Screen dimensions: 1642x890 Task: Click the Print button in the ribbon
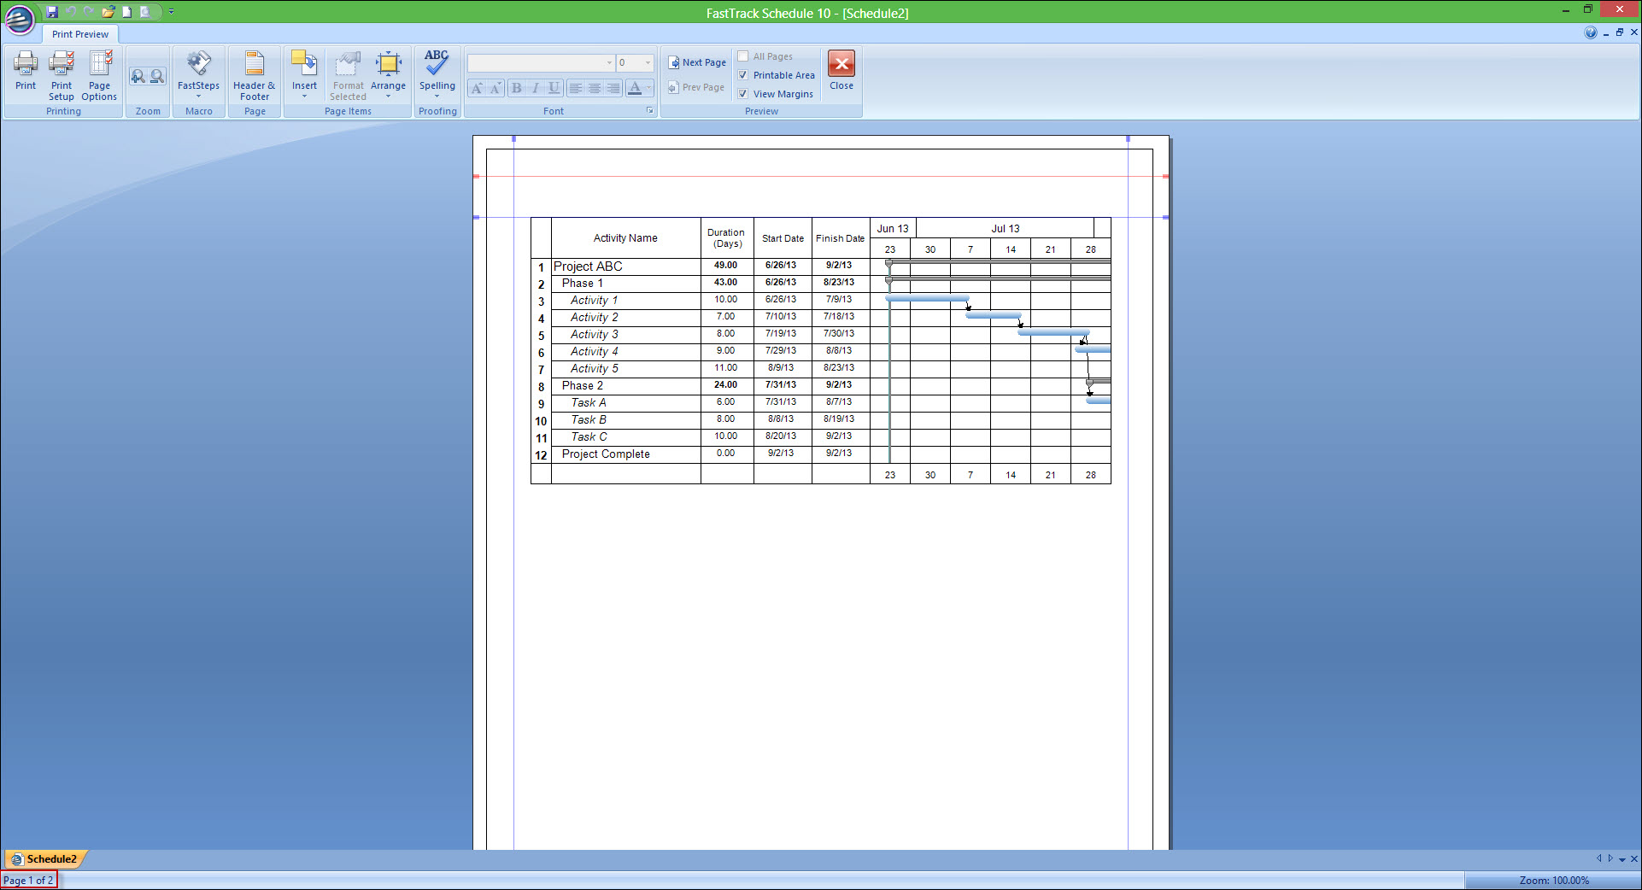[26, 71]
